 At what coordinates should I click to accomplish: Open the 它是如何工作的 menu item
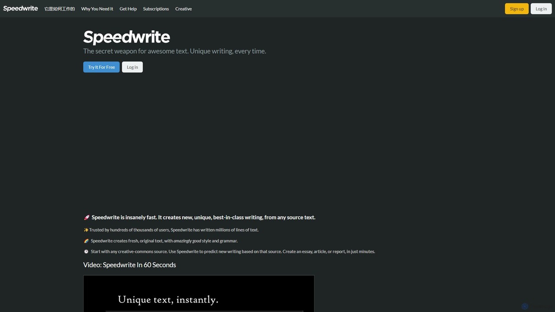59,9
